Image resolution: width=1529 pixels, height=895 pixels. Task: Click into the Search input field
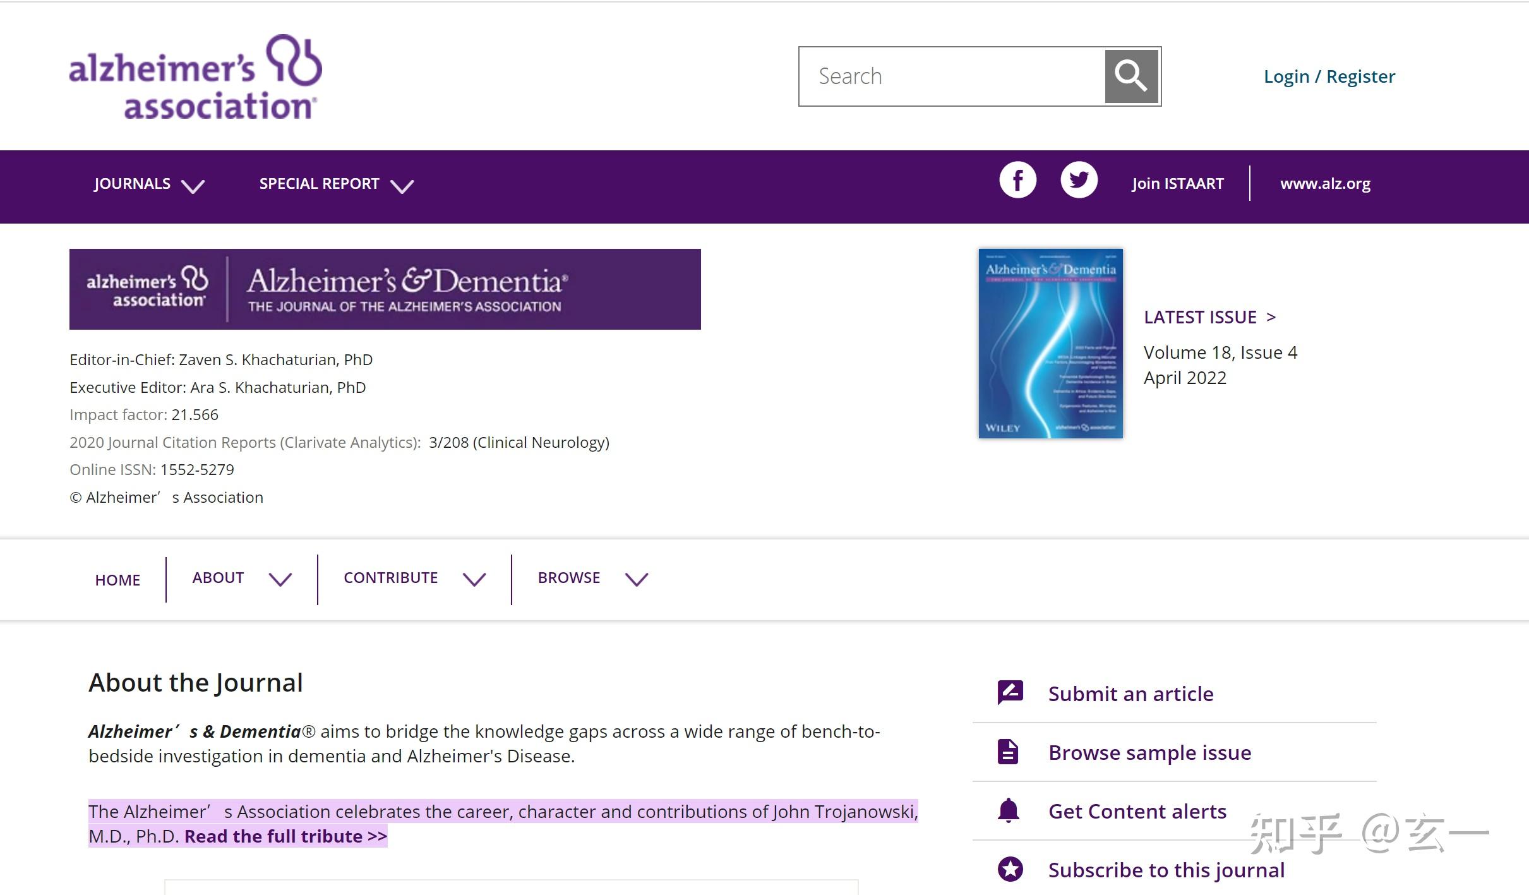pyautogui.click(x=950, y=76)
